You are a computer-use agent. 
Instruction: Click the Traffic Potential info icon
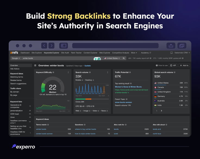[x=130, y=72]
